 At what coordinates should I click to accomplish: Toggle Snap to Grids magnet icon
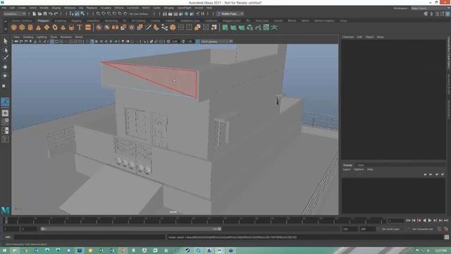99,13
